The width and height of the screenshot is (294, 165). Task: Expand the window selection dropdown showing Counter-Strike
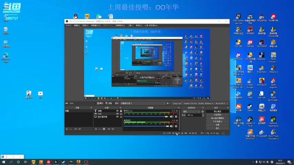pos(200,103)
